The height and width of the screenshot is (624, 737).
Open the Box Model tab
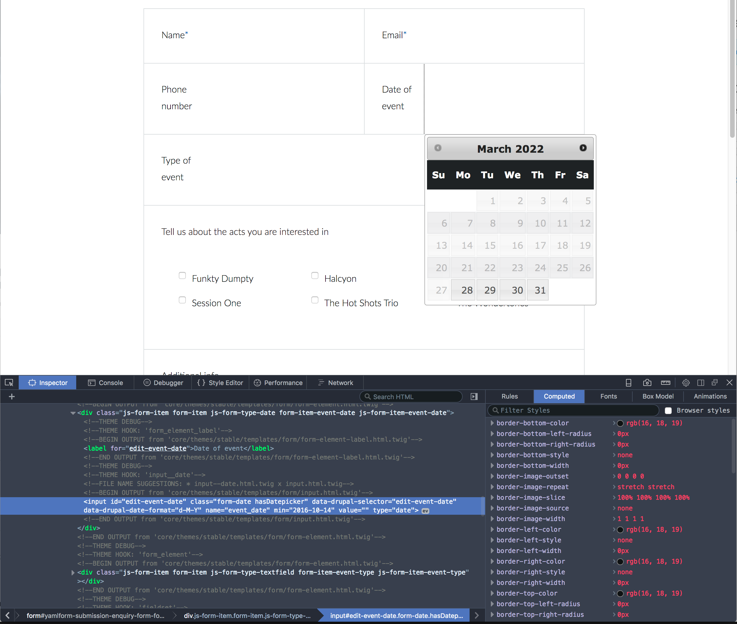pyautogui.click(x=658, y=396)
